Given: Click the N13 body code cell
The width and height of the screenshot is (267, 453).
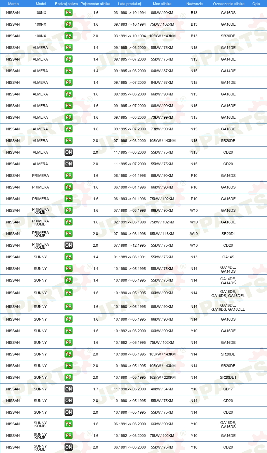Looking at the screenshot, I should coord(194,257).
